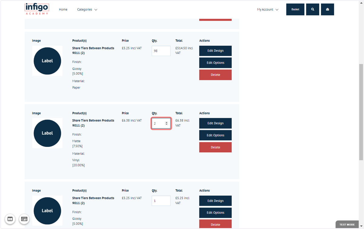Click the briefcase icon button in header
The width and height of the screenshot is (364, 229).
click(328, 9)
